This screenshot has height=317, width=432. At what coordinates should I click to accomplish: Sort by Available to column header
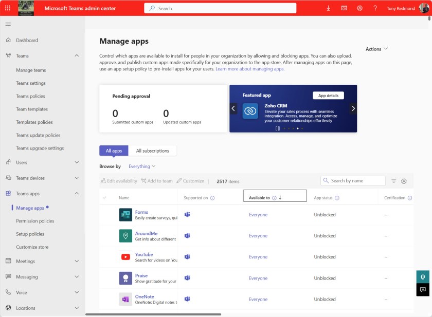click(275, 196)
